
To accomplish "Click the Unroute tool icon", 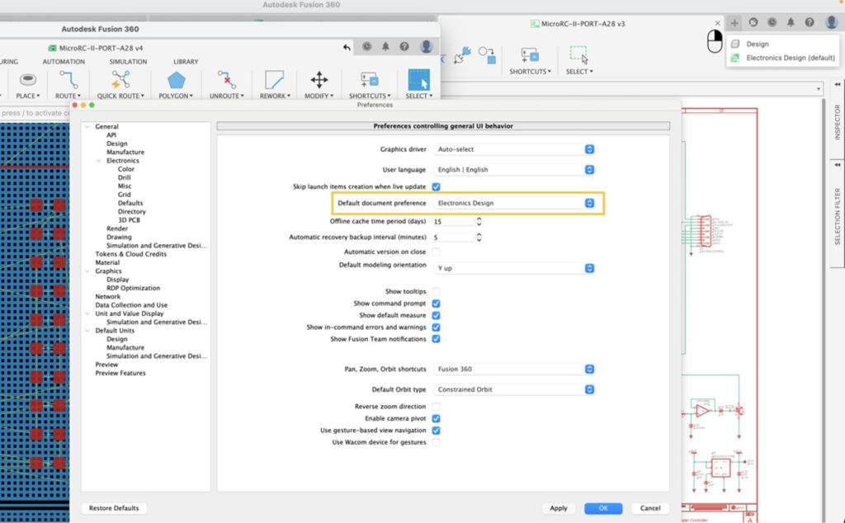I will (226, 80).
